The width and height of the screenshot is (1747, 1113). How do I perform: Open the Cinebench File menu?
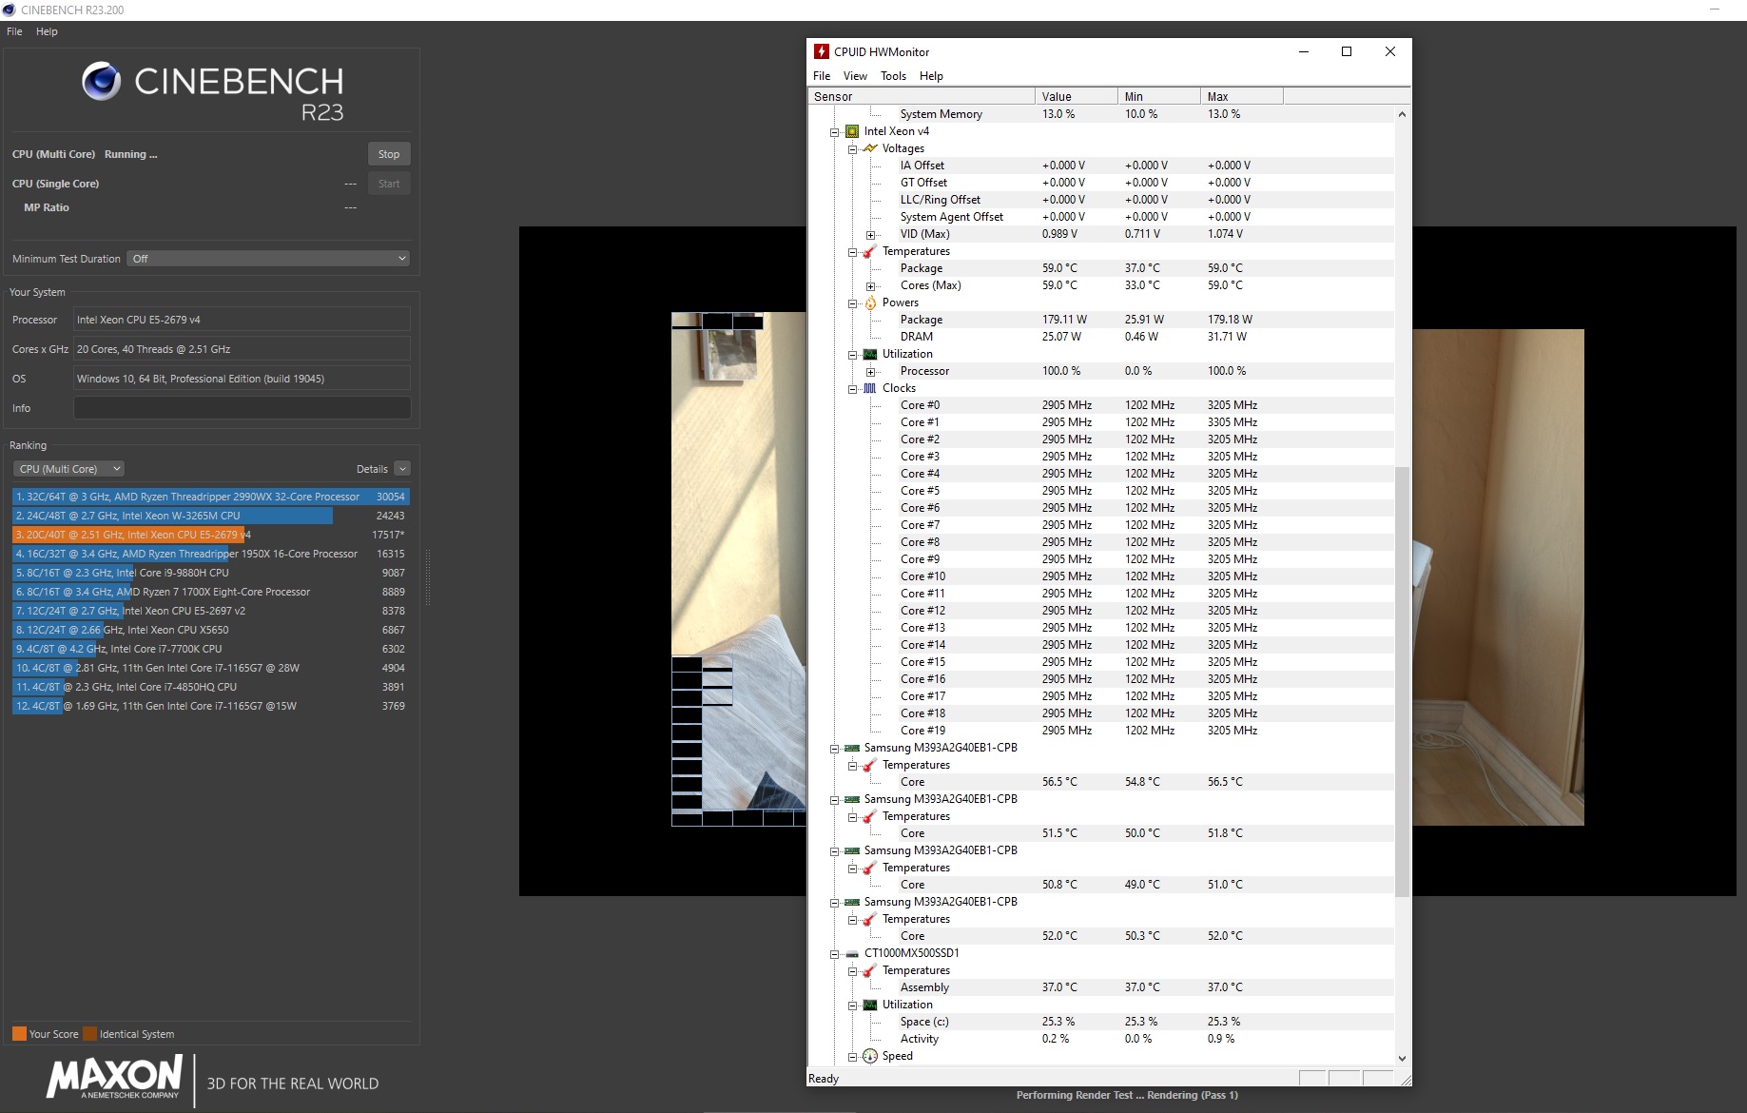(14, 31)
